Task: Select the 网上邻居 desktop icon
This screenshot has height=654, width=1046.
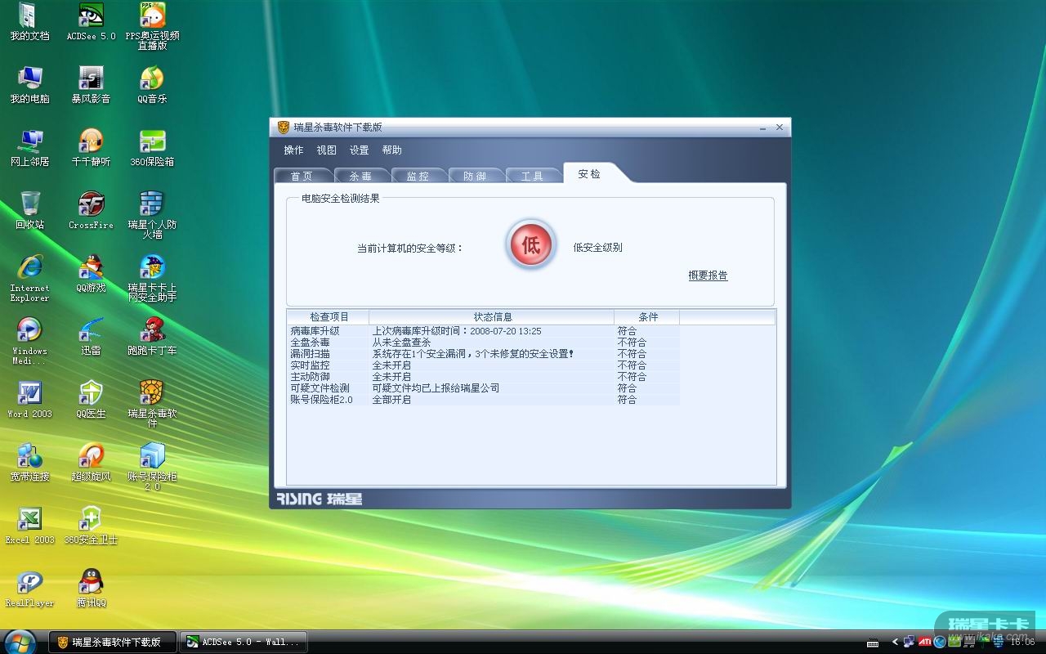Action: pyautogui.click(x=29, y=148)
